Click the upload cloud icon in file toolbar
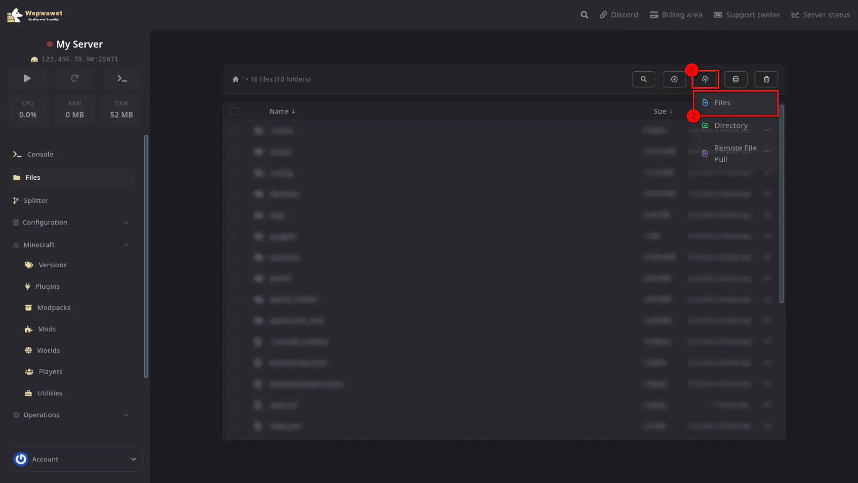Image resolution: width=858 pixels, height=483 pixels. 705,79
